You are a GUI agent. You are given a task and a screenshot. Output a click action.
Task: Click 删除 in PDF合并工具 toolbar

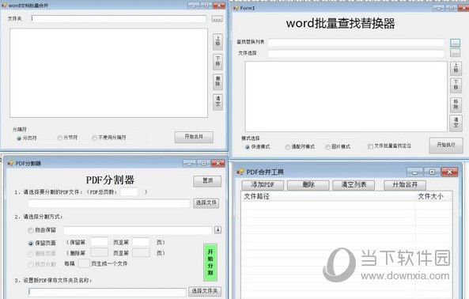308,185
